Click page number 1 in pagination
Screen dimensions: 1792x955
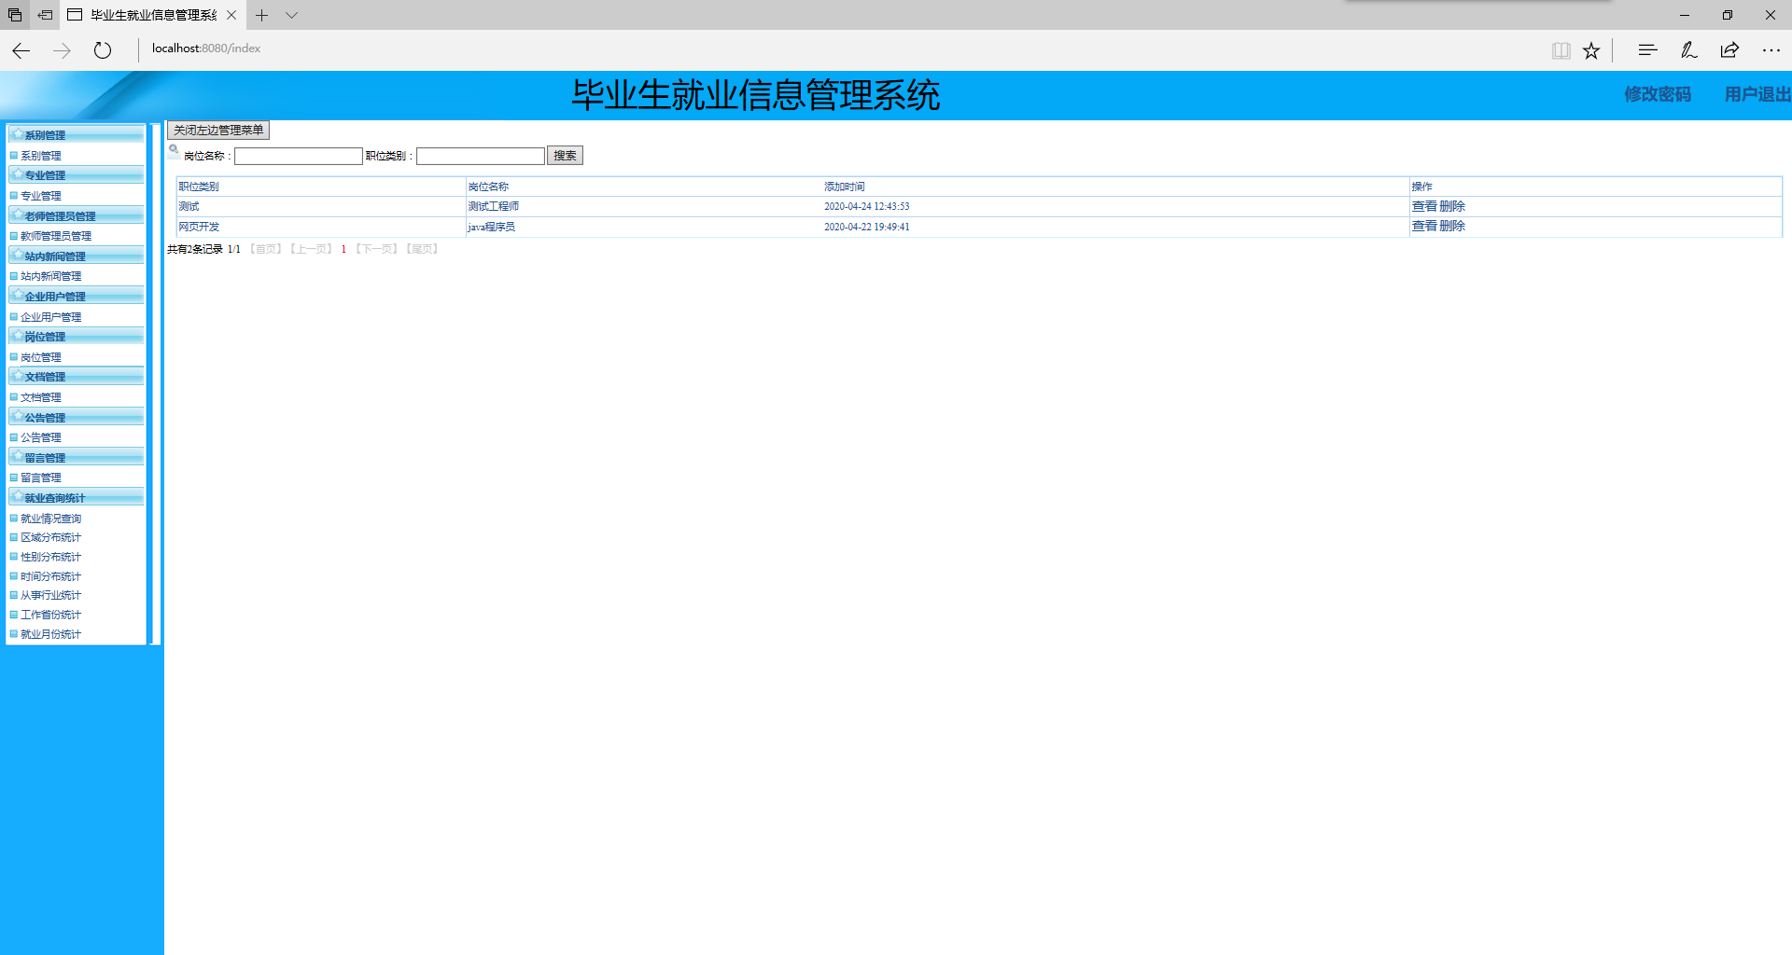coord(343,249)
